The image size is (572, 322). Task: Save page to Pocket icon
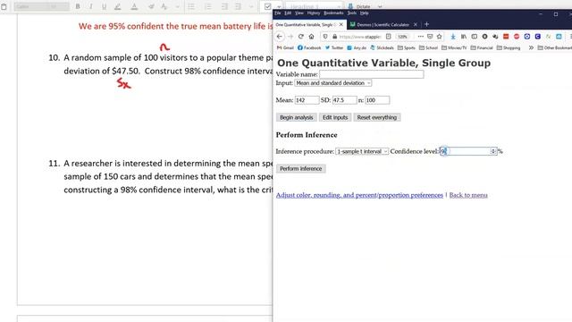click(430, 37)
